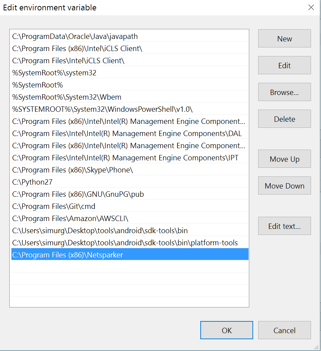Confirm changes with OK
321x351 pixels.
pyautogui.click(x=226, y=330)
